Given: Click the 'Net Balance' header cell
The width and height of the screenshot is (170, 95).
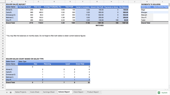Looking at the screenshot, I should (123, 7).
